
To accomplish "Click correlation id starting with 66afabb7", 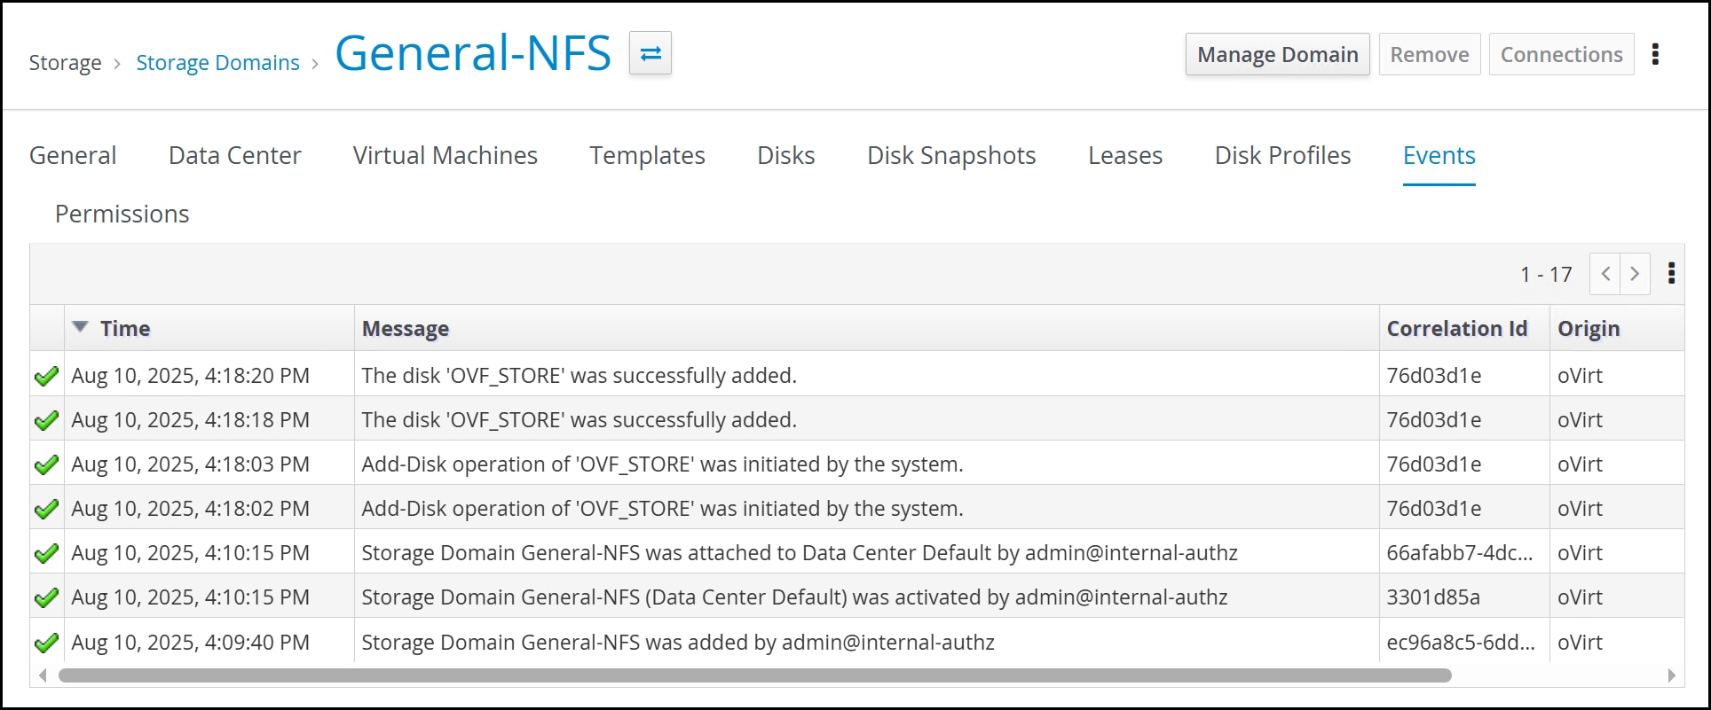I will (1460, 553).
